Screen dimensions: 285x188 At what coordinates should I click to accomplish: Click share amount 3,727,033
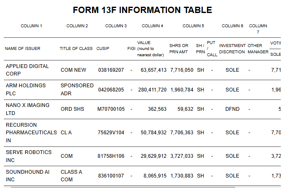click(182, 156)
